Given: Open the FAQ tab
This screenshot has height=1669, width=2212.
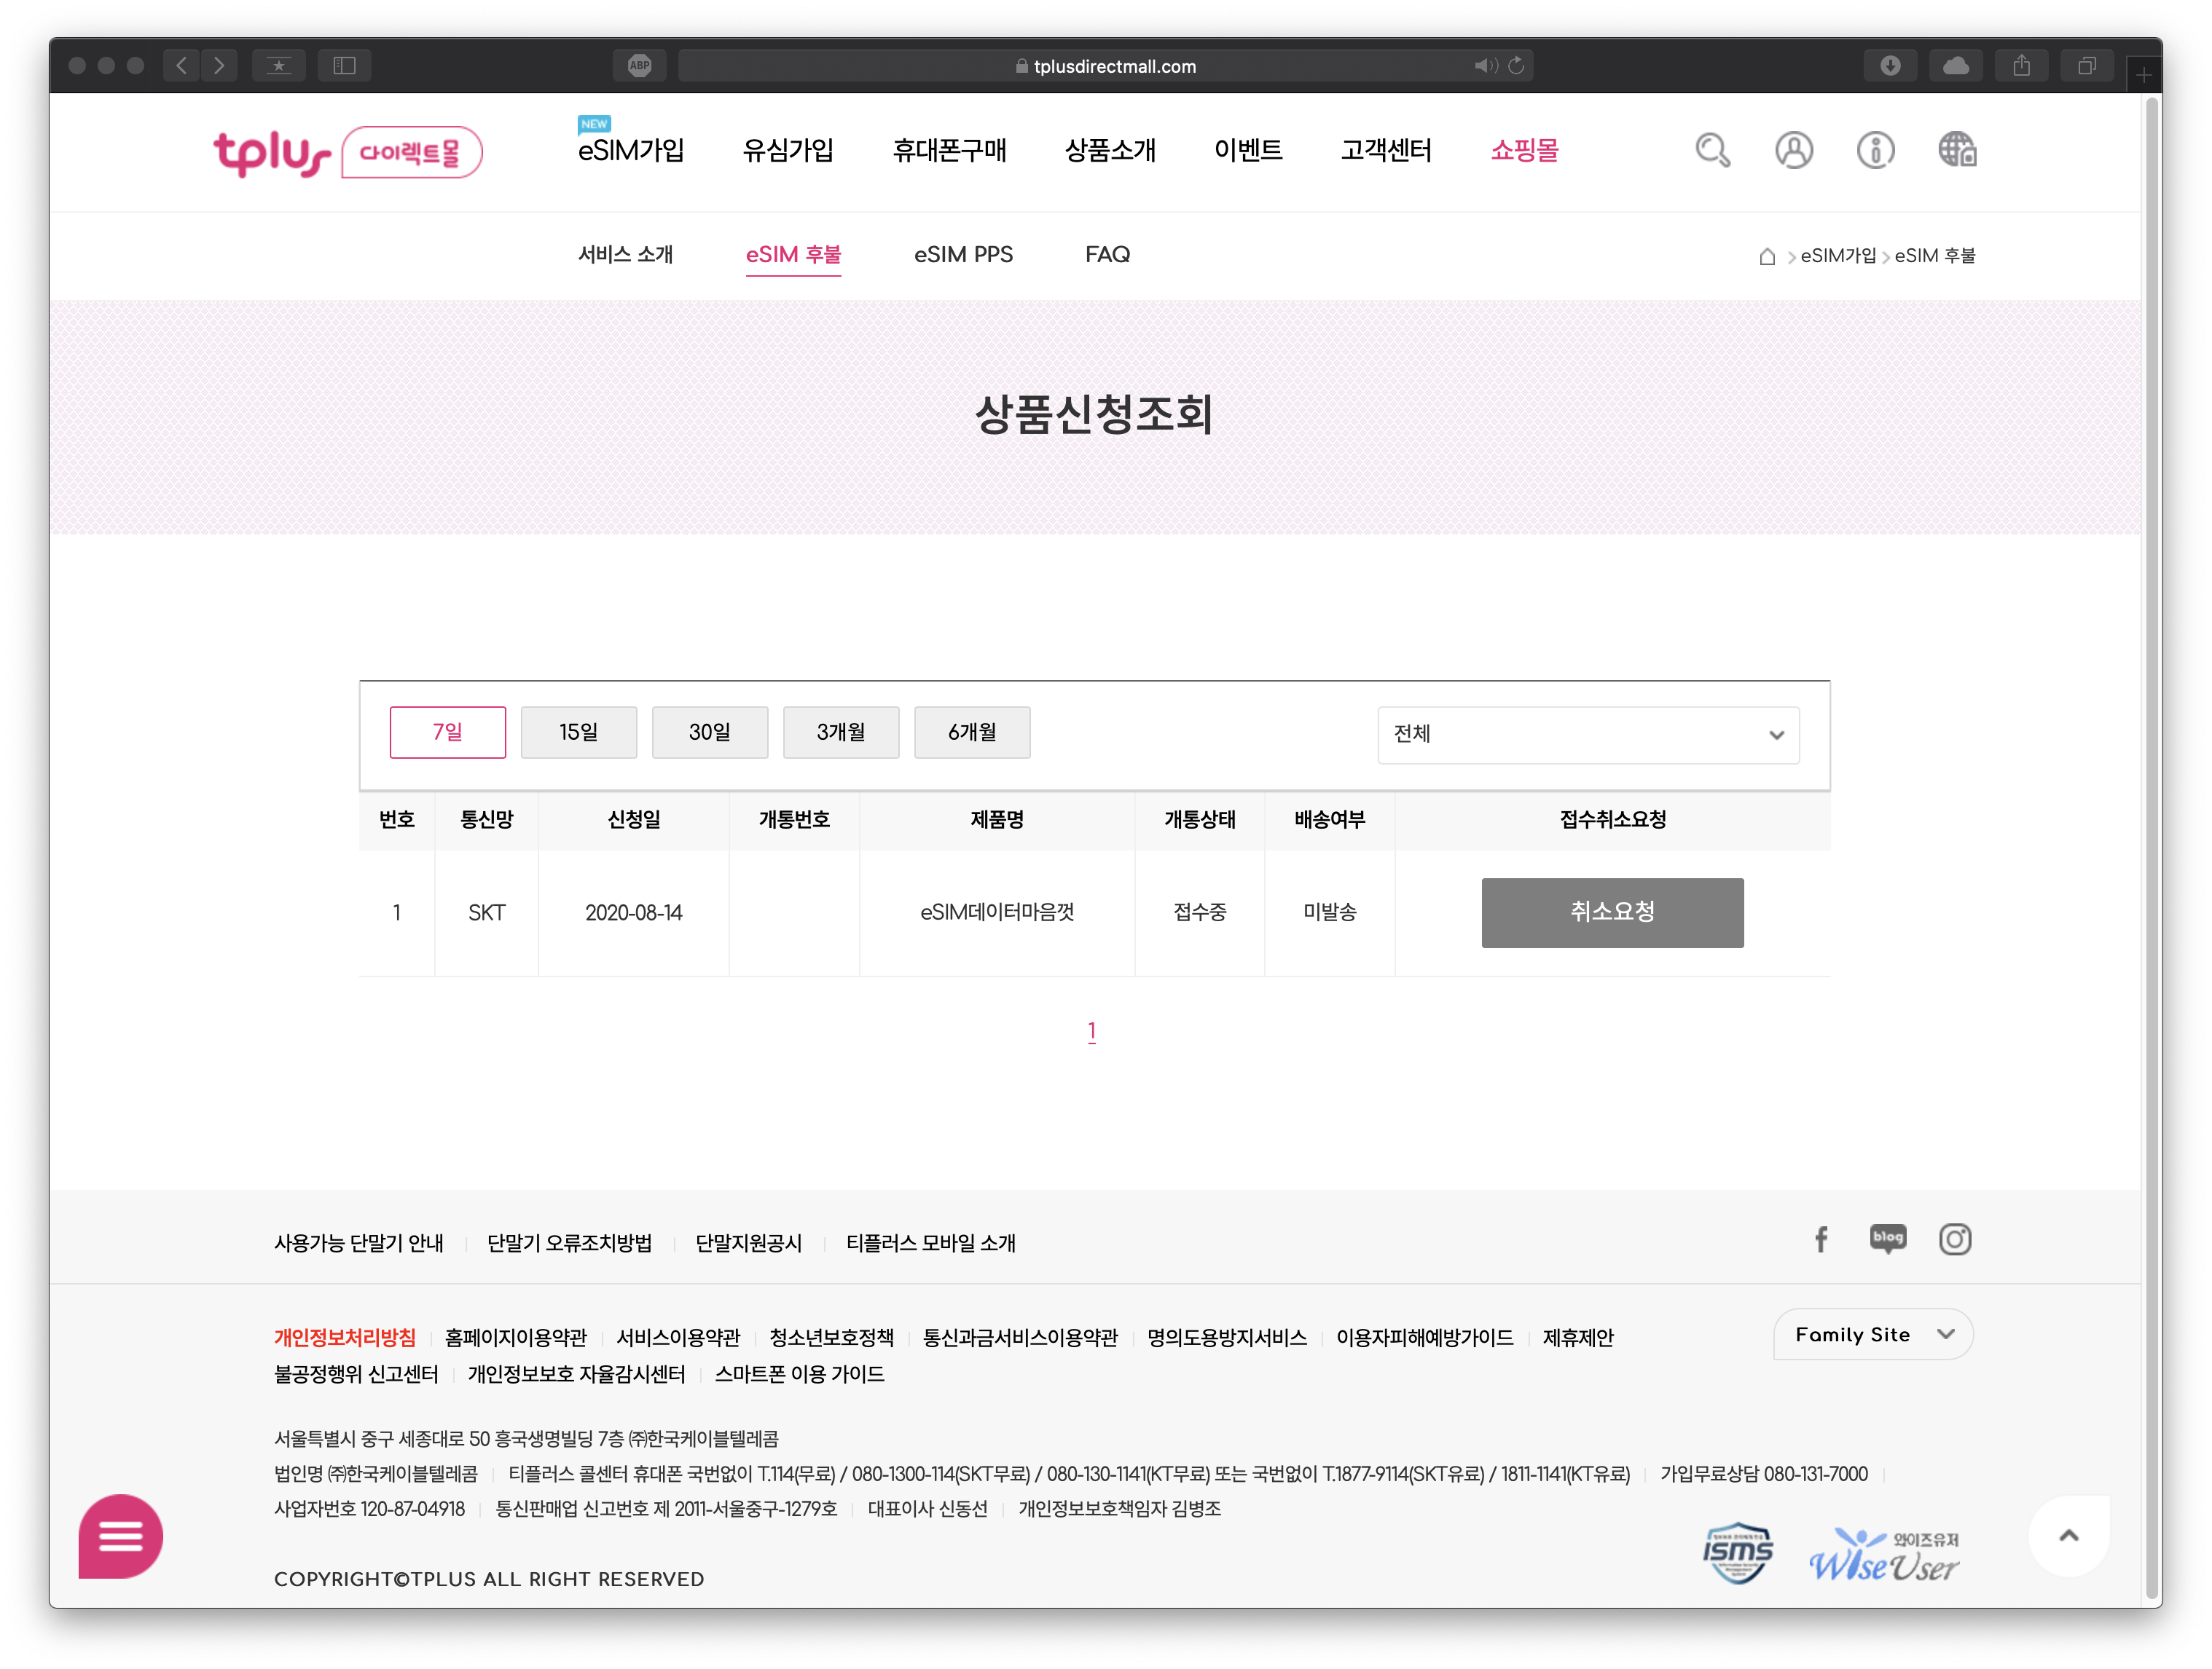Looking at the screenshot, I should 1107,255.
